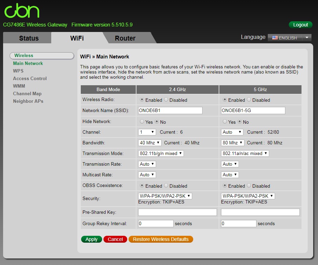Open the Channel Map sidebar link

[27, 93]
